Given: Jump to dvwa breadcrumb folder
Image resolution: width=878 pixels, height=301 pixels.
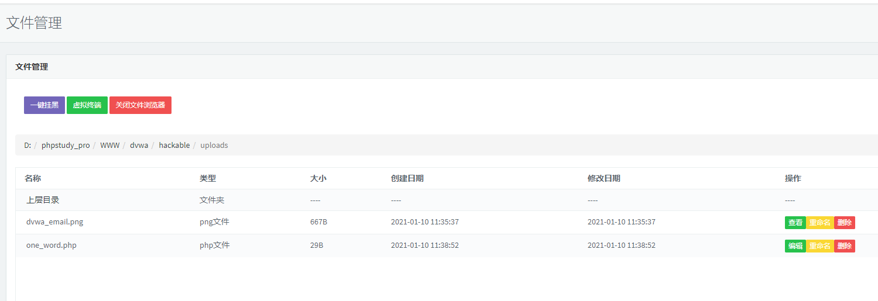Looking at the screenshot, I should coord(139,145).
